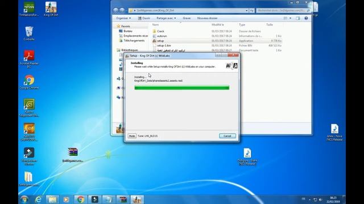
Task: Mute the installer music
Action: 132,136
